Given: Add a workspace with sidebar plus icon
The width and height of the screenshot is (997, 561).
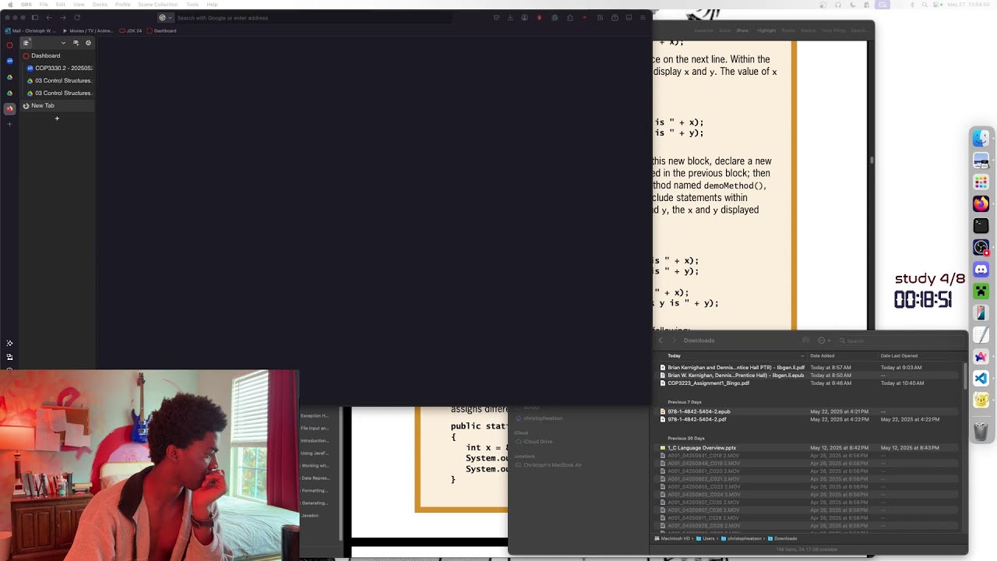Looking at the screenshot, I should 9,124.
